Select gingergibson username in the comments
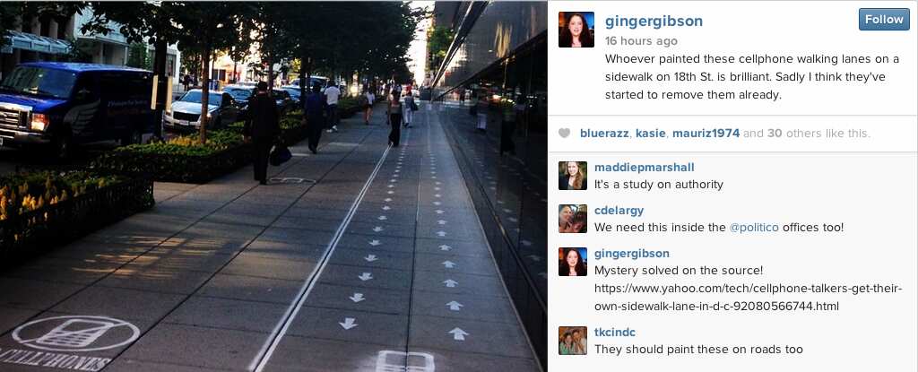 point(632,254)
